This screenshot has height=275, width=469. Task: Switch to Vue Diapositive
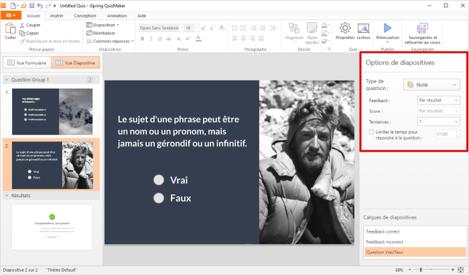(75, 62)
